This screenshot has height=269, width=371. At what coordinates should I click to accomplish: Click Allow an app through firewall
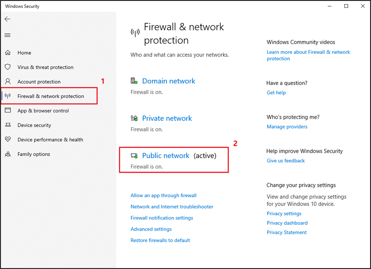click(x=164, y=195)
